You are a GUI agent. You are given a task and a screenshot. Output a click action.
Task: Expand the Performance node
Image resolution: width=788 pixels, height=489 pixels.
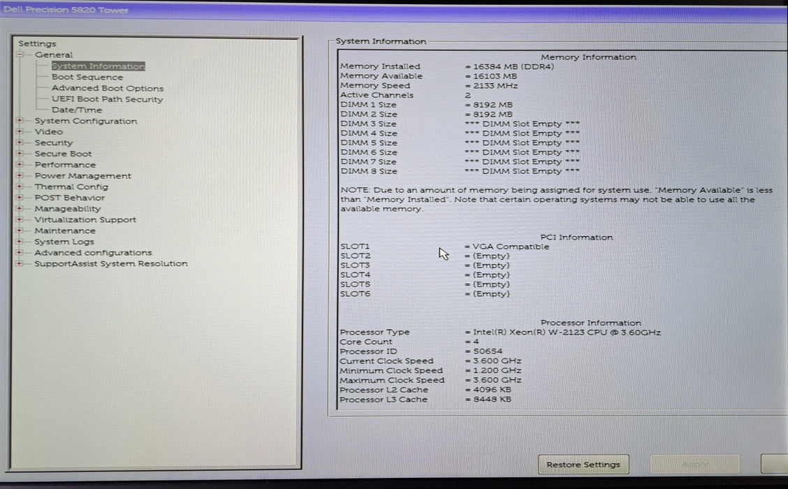click(20, 165)
